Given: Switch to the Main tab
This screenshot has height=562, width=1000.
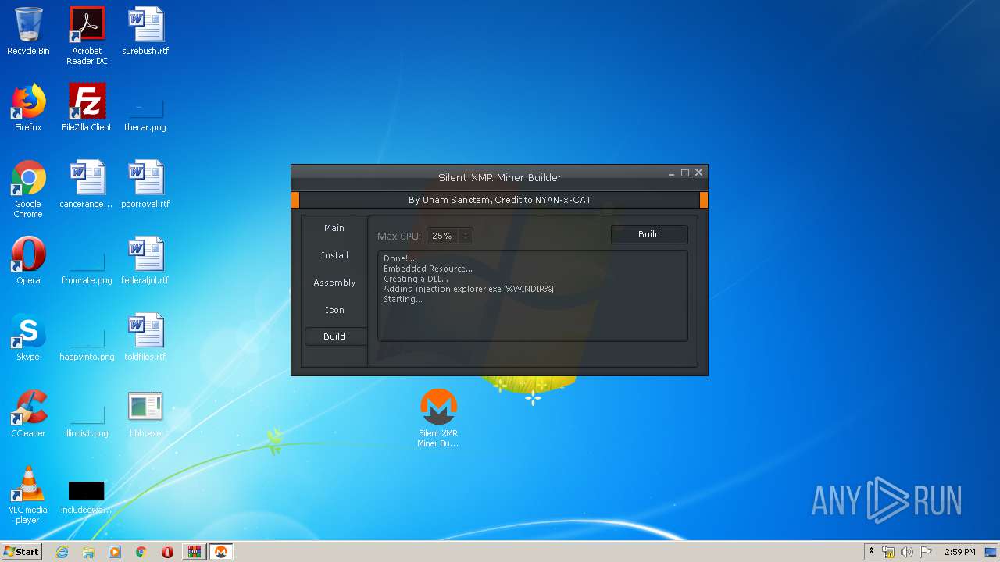Looking at the screenshot, I should pyautogui.click(x=334, y=228).
